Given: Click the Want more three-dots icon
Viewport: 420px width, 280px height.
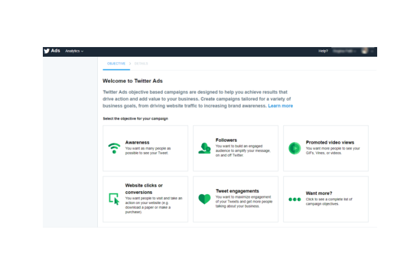Looking at the screenshot, I should [x=294, y=199].
